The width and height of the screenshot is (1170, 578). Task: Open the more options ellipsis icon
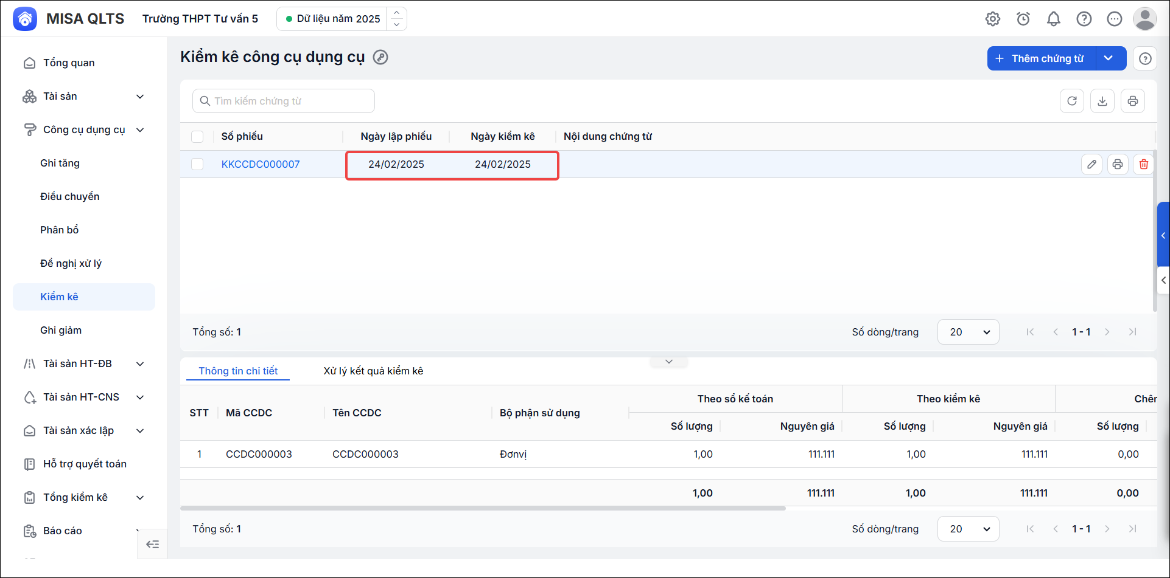point(1115,19)
